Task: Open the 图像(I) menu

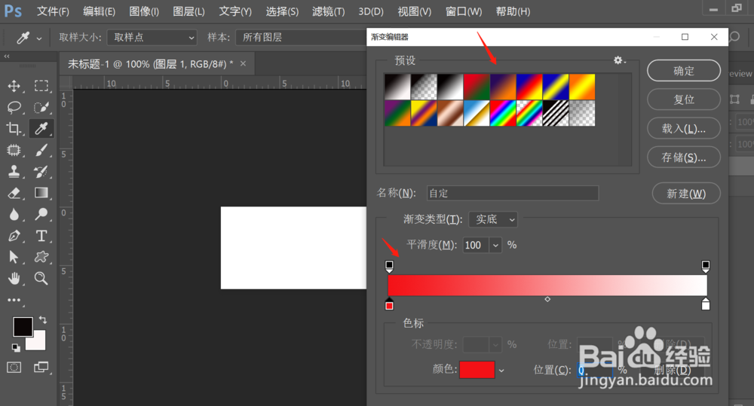Action: tap(144, 11)
